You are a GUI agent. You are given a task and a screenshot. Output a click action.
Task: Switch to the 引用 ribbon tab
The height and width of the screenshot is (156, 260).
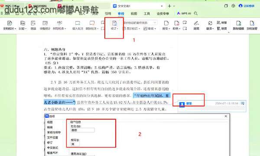(108, 13)
